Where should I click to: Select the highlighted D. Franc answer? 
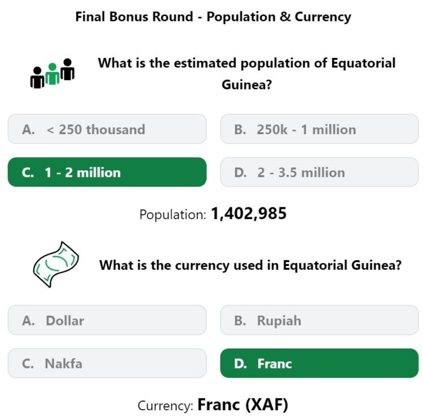tap(319, 363)
